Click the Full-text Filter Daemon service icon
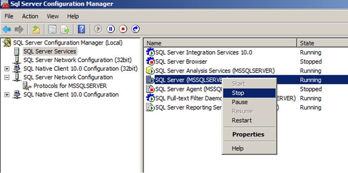The height and width of the screenshot is (173, 348). pos(150,98)
